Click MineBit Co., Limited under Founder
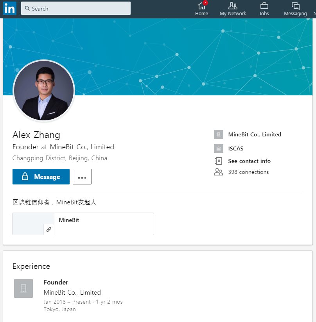 coord(72,292)
